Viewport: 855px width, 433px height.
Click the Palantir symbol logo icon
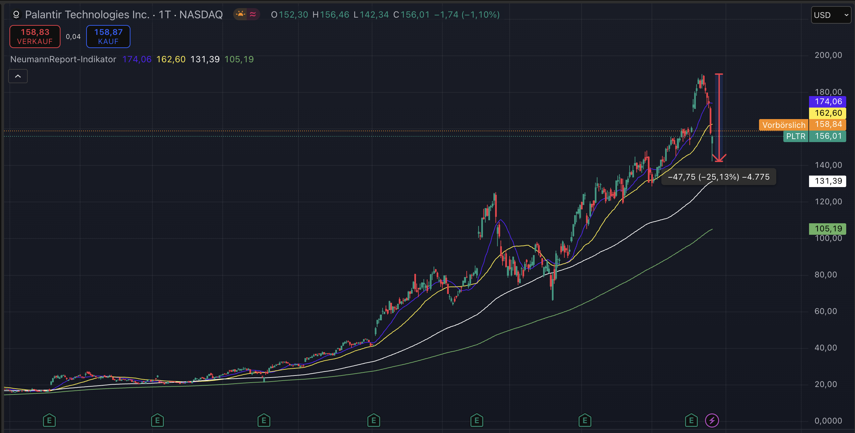tap(16, 15)
